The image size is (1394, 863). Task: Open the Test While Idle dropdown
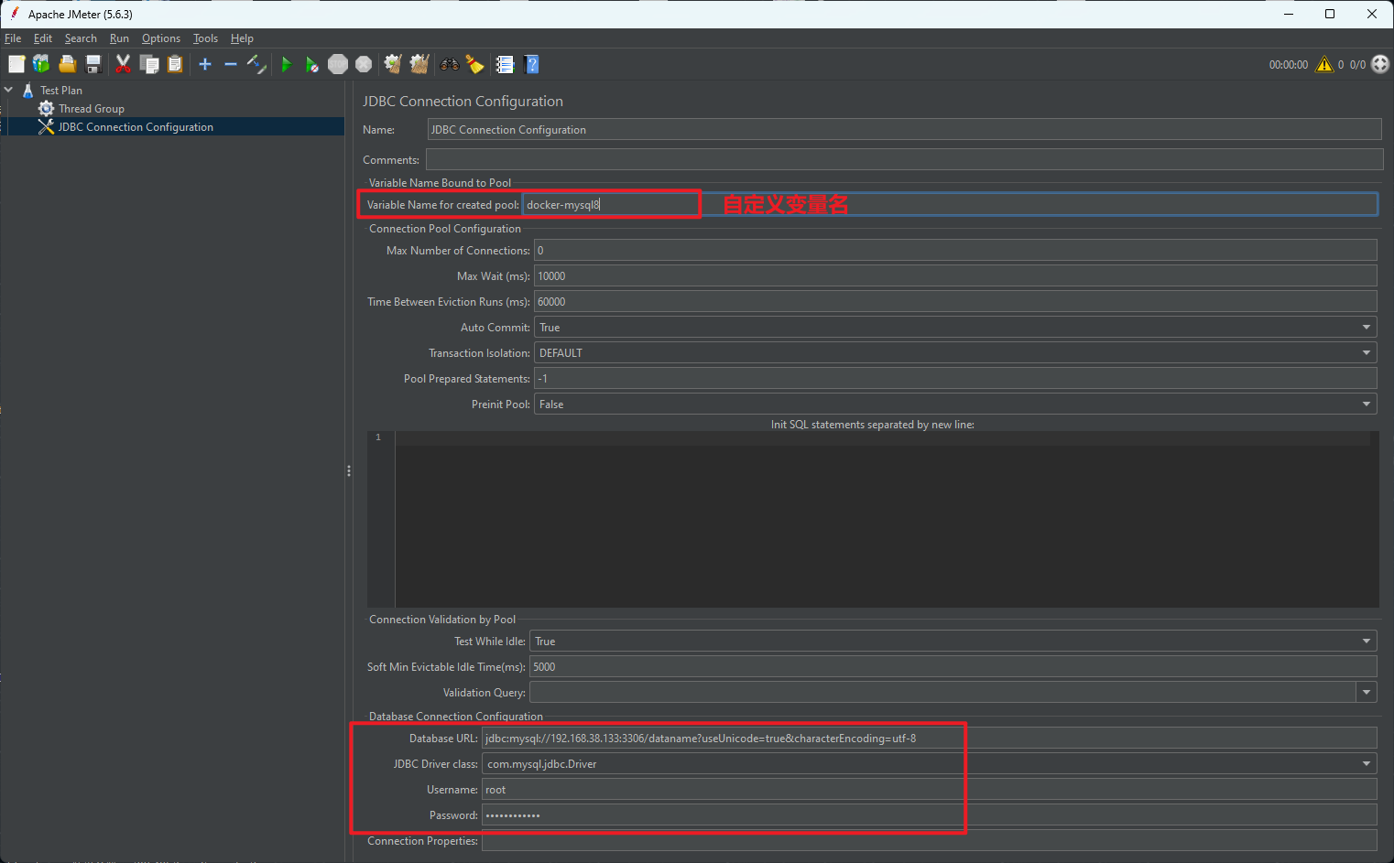(x=953, y=642)
